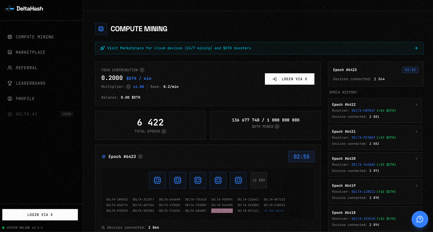This screenshot has height=232, width=433.
Task: Show the +2 844 more devices link
Action: pos(273,211)
